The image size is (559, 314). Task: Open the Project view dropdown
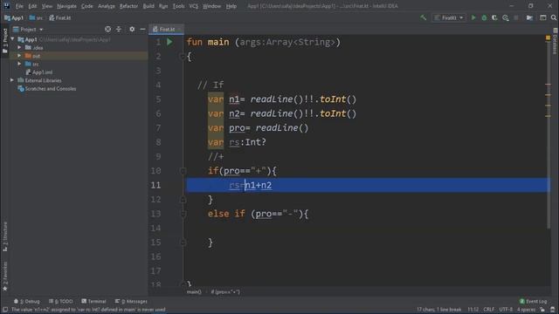coord(28,29)
